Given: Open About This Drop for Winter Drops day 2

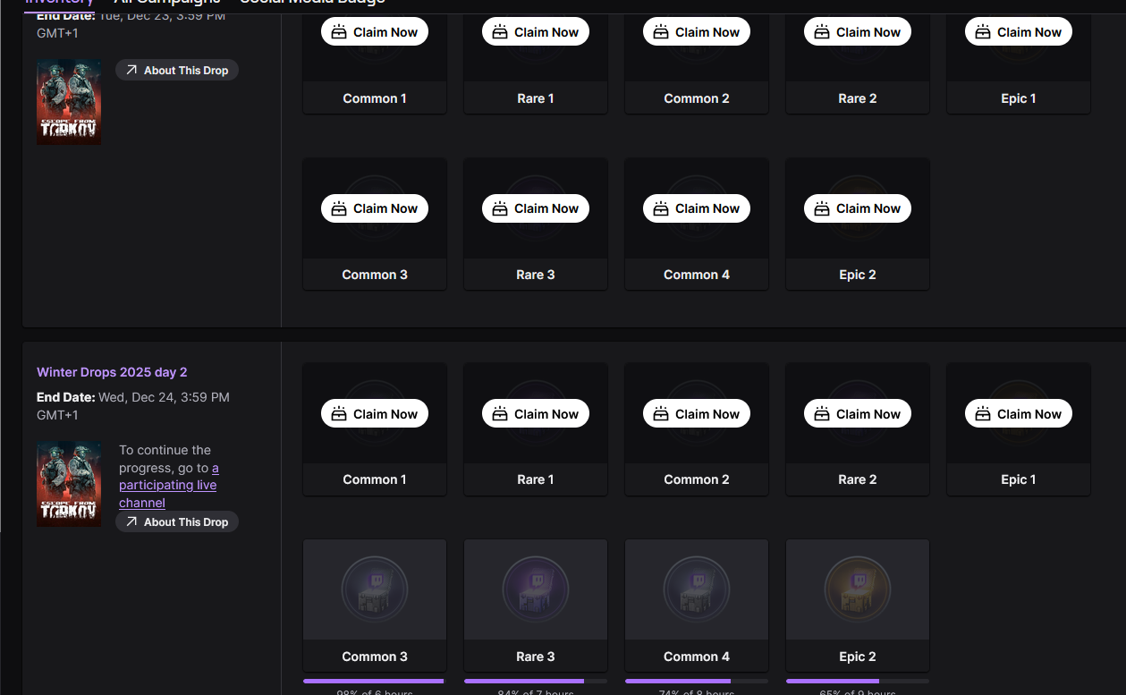Looking at the screenshot, I should [x=177, y=521].
